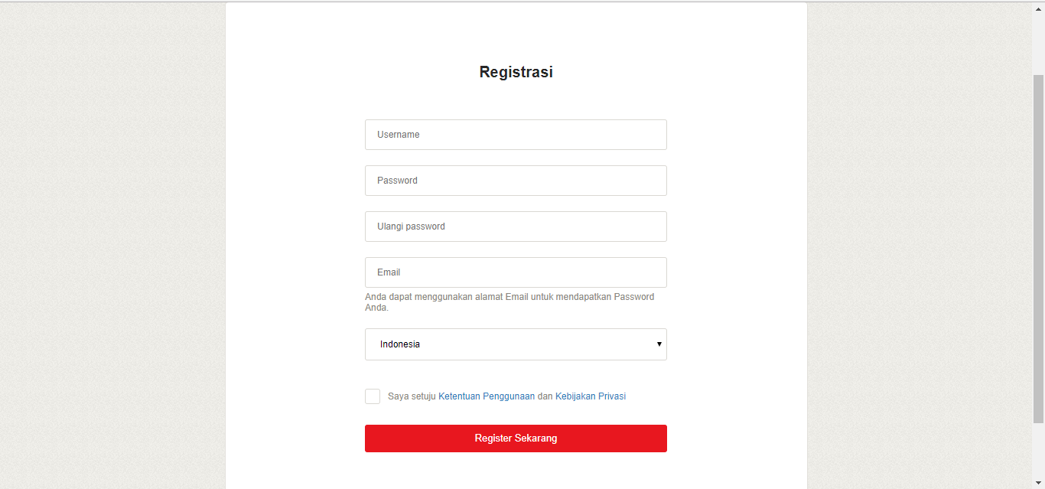The height and width of the screenshot is (489, 1045).
Task: Focus the Email input field
Action: pyautogui.click(x=516, y=272)
